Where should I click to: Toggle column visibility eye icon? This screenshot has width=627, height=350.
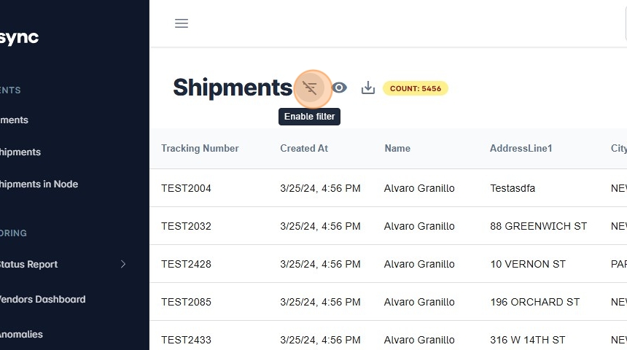tap(339, 88)
